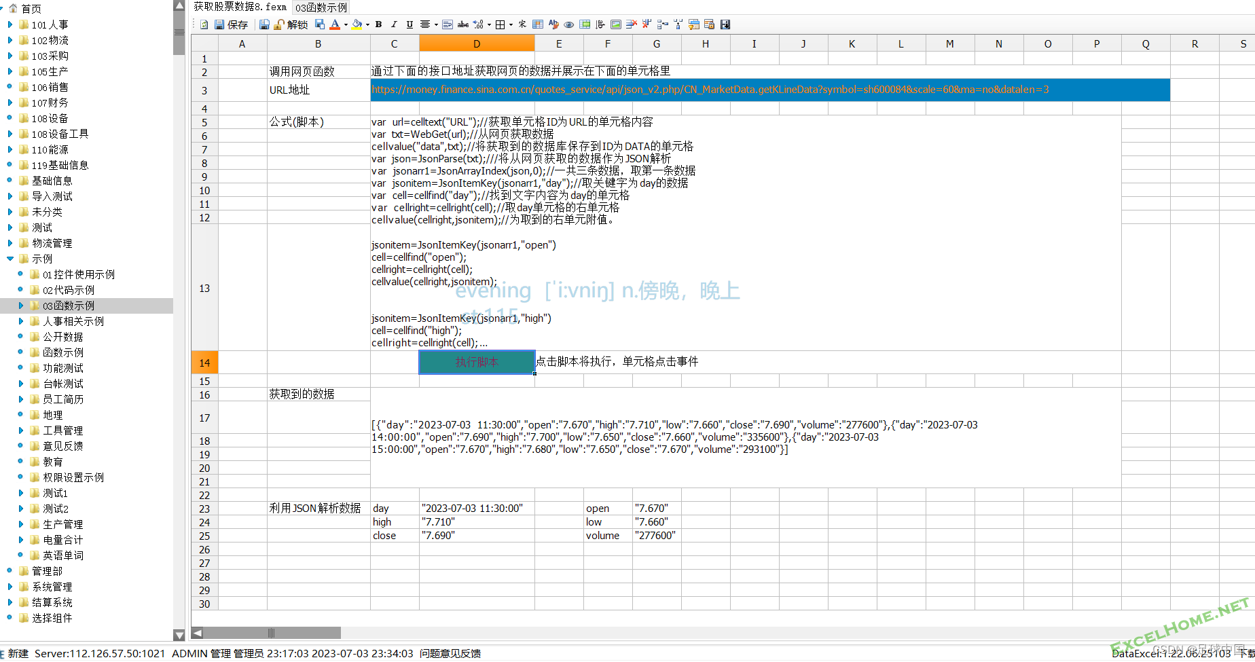Switch to the 03函数示例 tab
The width and height of the screenshot is (1255, 662).
pos(321,7)
